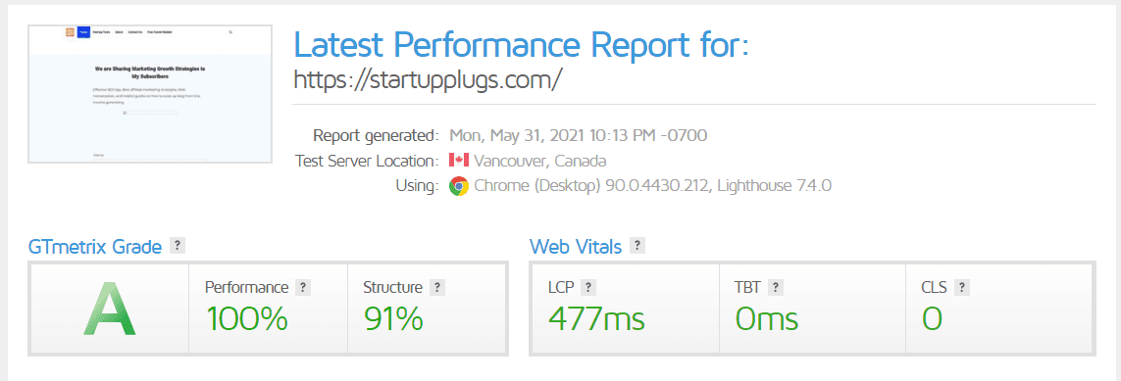
Task: Click the Chrome browser logo icon
Action: coord(458,186)
